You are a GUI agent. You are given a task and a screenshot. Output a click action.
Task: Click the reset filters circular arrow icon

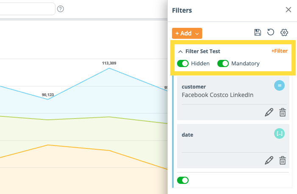point(271,32)
